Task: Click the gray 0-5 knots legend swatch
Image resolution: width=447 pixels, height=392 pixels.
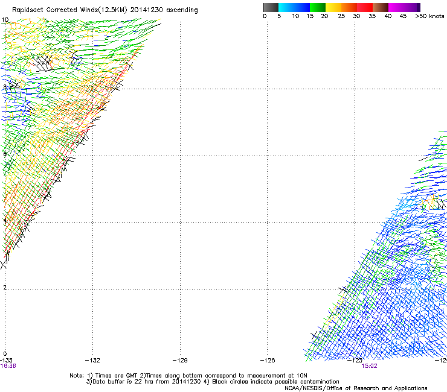Action: pyautogui.click(x=271, y=7)
